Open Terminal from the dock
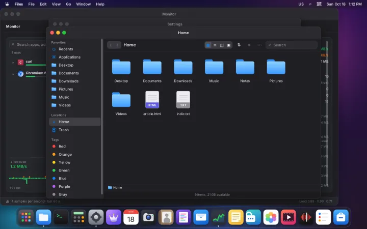367x229 pixels. pos(61,217)
